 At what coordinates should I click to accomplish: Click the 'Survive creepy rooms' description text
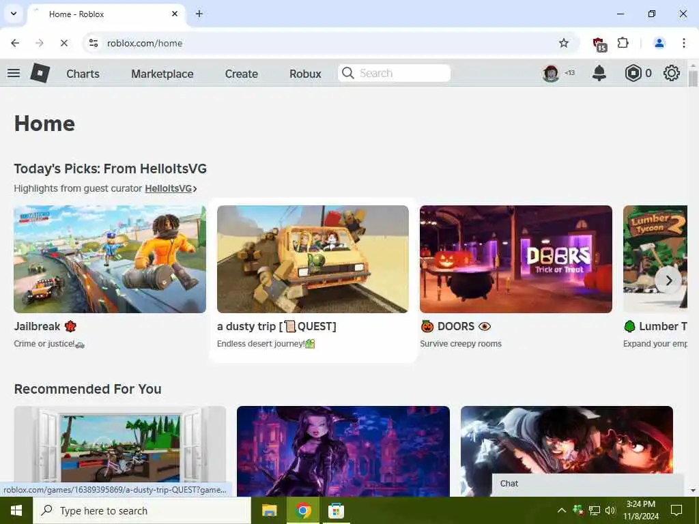461,344
